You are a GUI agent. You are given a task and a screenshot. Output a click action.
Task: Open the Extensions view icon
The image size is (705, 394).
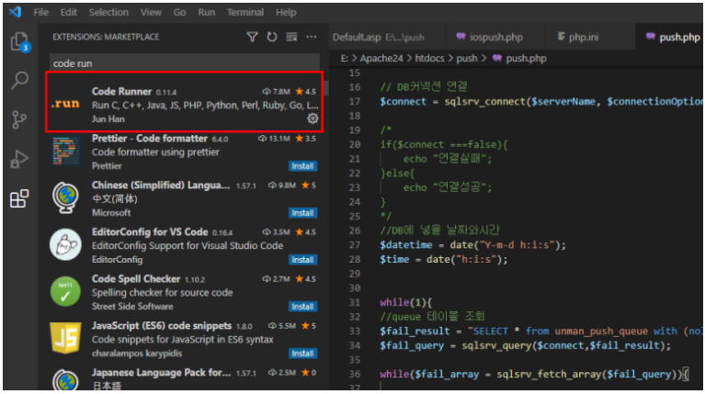click(x=19, y=198)
